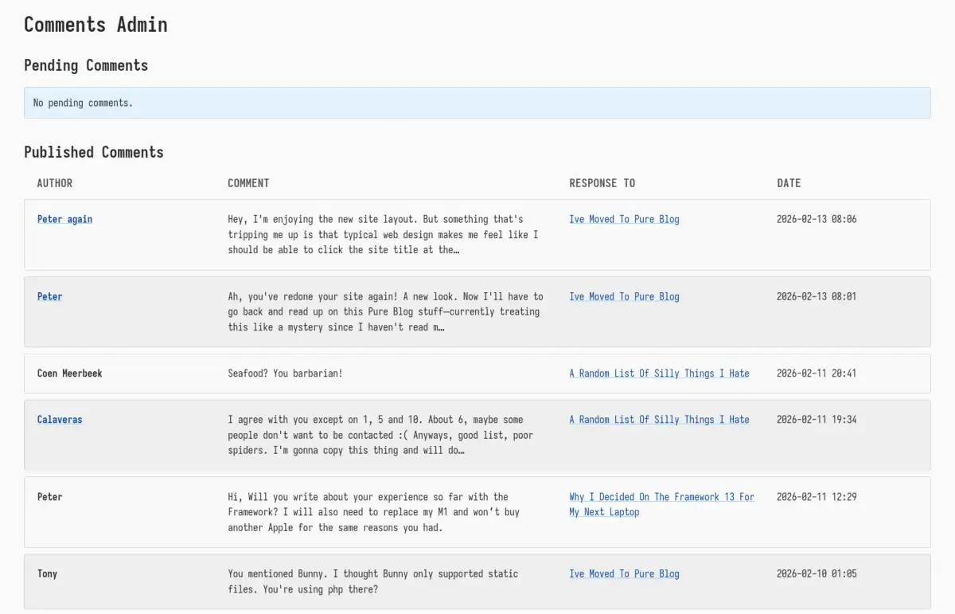Click the 'No pending comments' notice banner
This screenshot has height=614, width=955.
click(x=477, y=102)
